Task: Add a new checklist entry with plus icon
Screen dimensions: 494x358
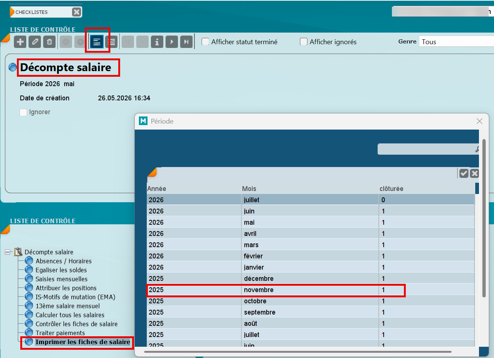Action: coord(20,42)
